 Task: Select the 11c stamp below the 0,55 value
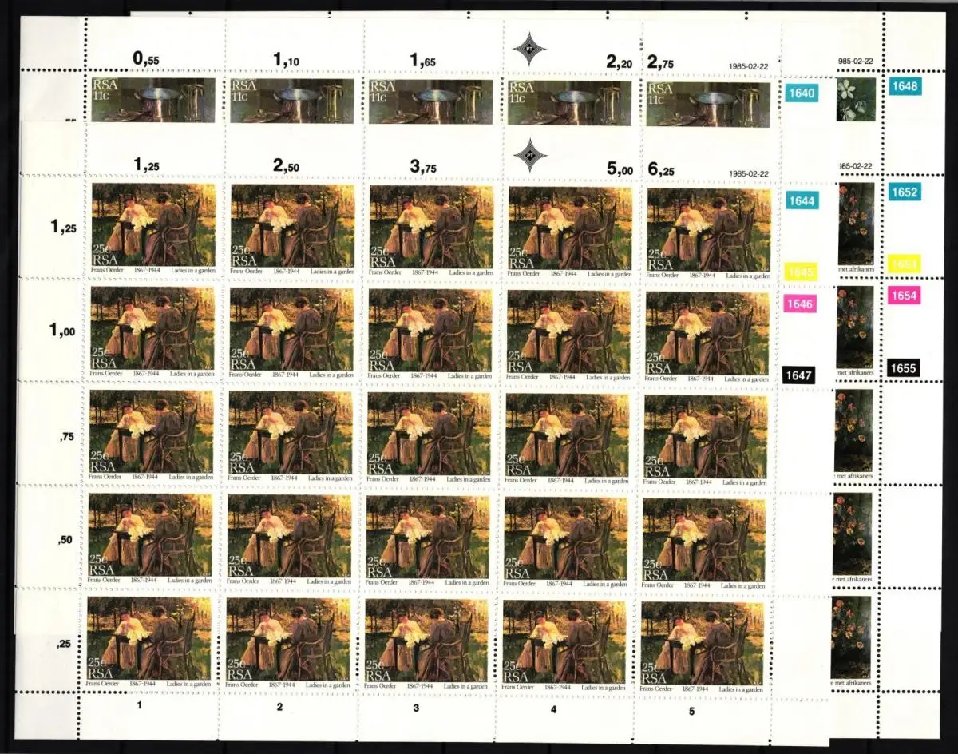pyautogui.click(x=154, y=100)
